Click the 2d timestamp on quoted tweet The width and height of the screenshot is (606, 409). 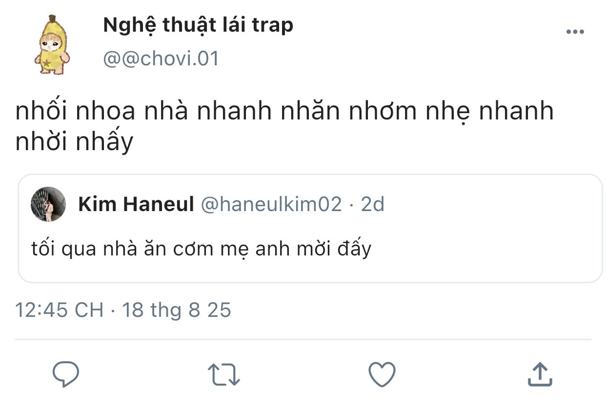(372, 204)
